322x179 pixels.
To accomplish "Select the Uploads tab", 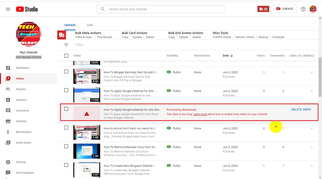I will coord(70,25).
